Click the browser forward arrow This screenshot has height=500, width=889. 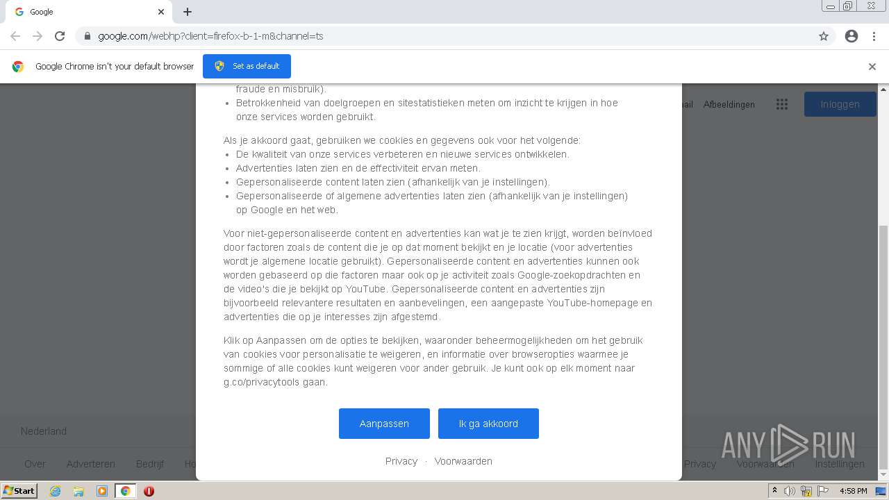pos(38,36)
